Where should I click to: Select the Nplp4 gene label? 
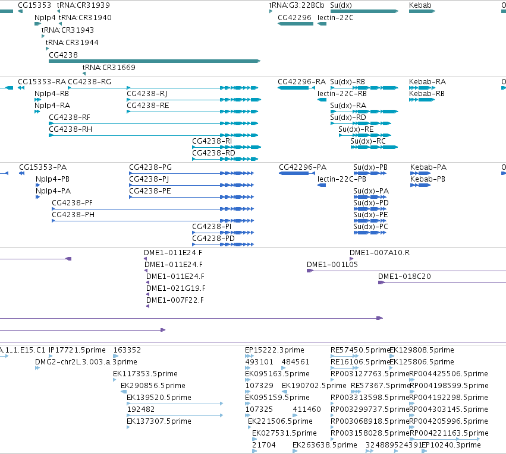pyautogui.click(x=45, y=18)
